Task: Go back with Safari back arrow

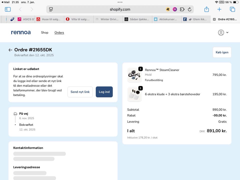Action: 20,9
